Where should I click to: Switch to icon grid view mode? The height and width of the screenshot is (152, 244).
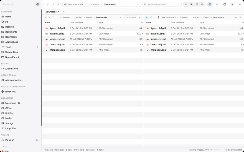(x=191, y=4)
